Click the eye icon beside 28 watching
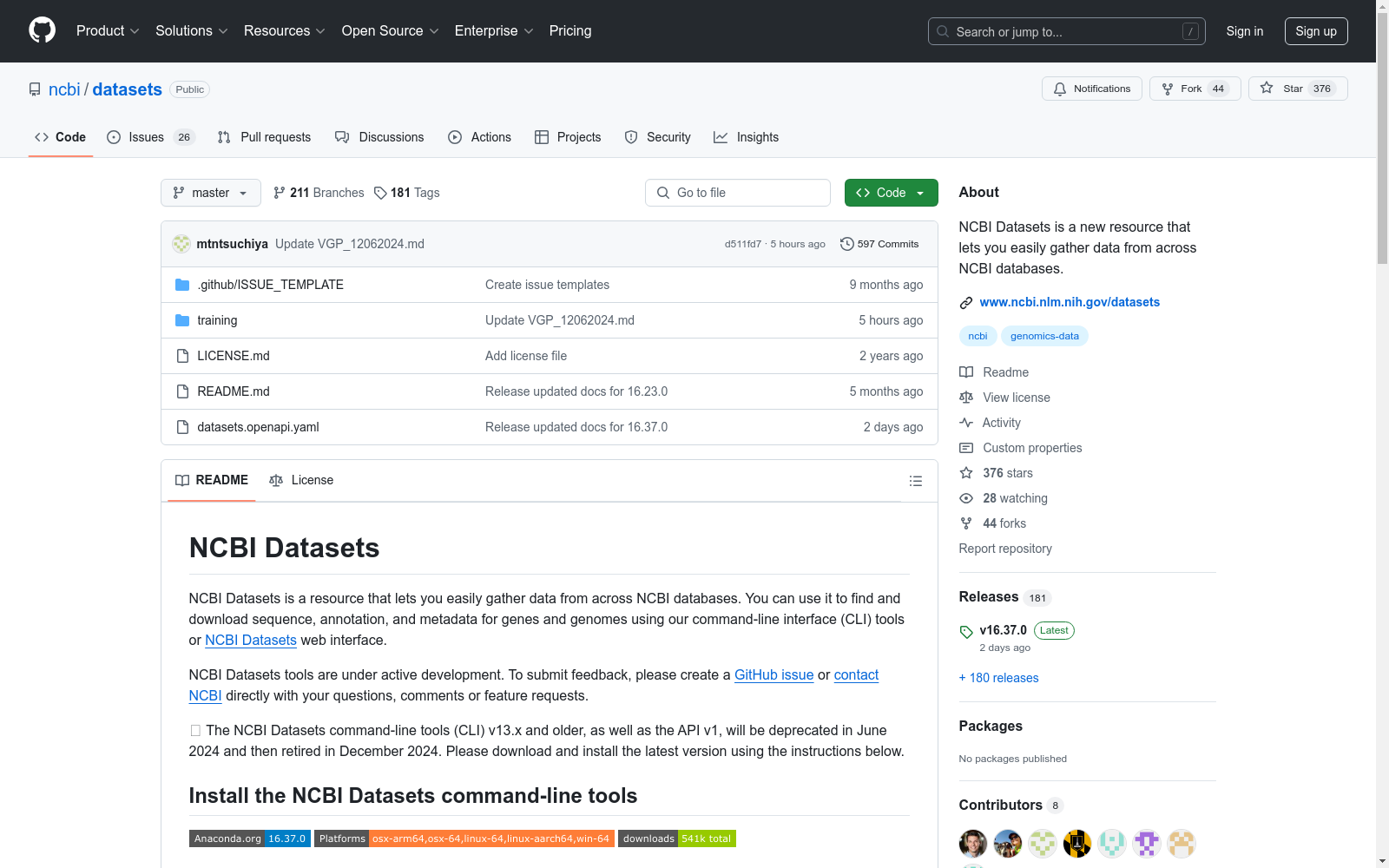 tap(966, 498)
